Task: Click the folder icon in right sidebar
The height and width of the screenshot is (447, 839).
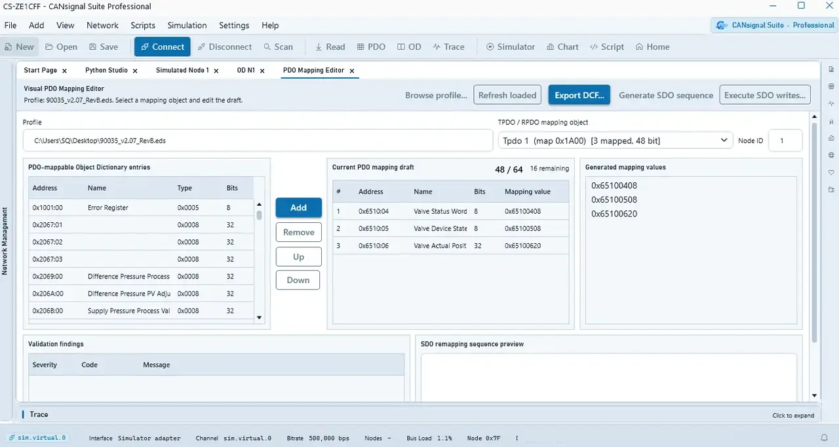Action: click(x=831, y=189)
